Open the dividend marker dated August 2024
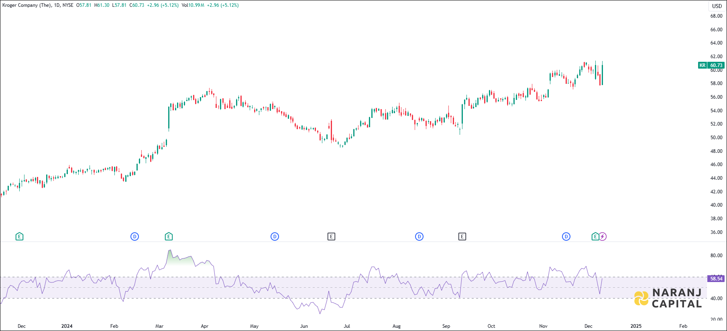 [419, 237]
